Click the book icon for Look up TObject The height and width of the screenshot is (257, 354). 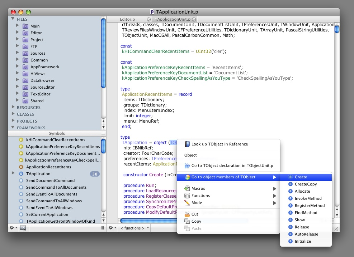pyautogui.click(x=187, y=144)
